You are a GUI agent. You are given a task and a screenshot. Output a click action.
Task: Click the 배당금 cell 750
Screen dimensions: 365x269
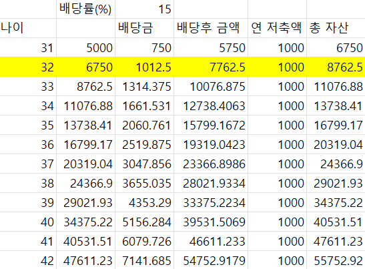pyautogui.click(x=144, y=48)
